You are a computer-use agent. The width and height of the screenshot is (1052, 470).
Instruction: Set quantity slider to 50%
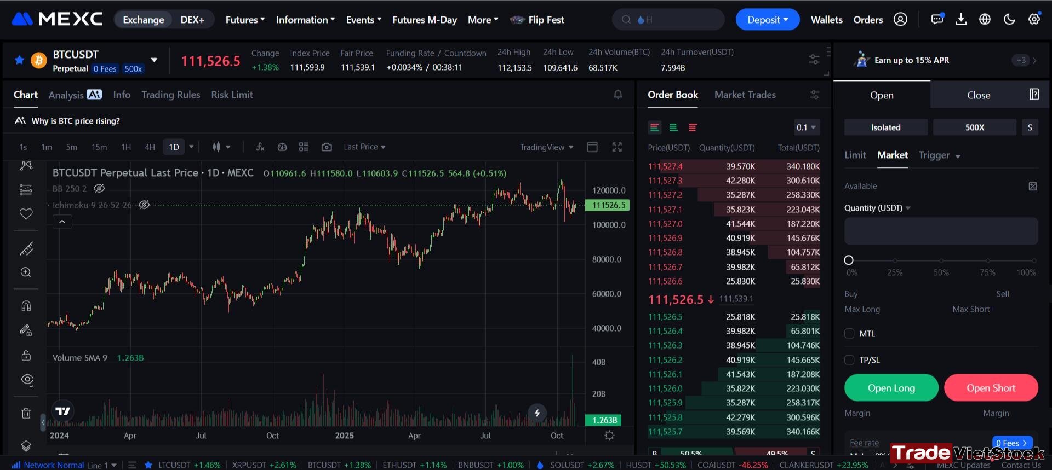click(941, 260)
